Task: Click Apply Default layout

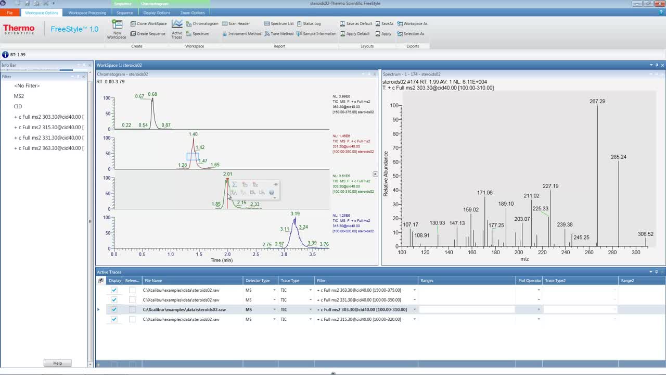Action: (355, 34)
